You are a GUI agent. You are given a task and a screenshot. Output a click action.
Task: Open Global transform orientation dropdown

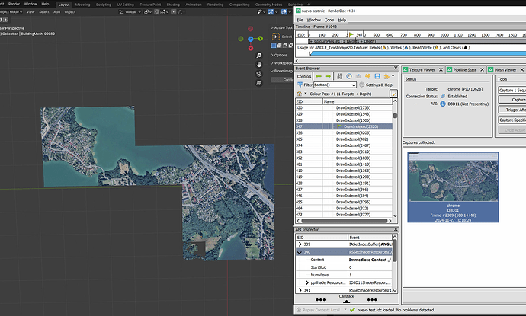coord(130,11)
